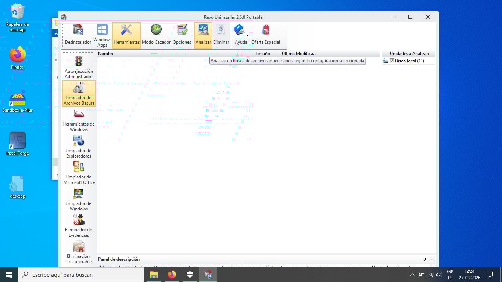Click the Oferta Especial button
The width and height of the screenshot is (502, 282).
(265, 35)
